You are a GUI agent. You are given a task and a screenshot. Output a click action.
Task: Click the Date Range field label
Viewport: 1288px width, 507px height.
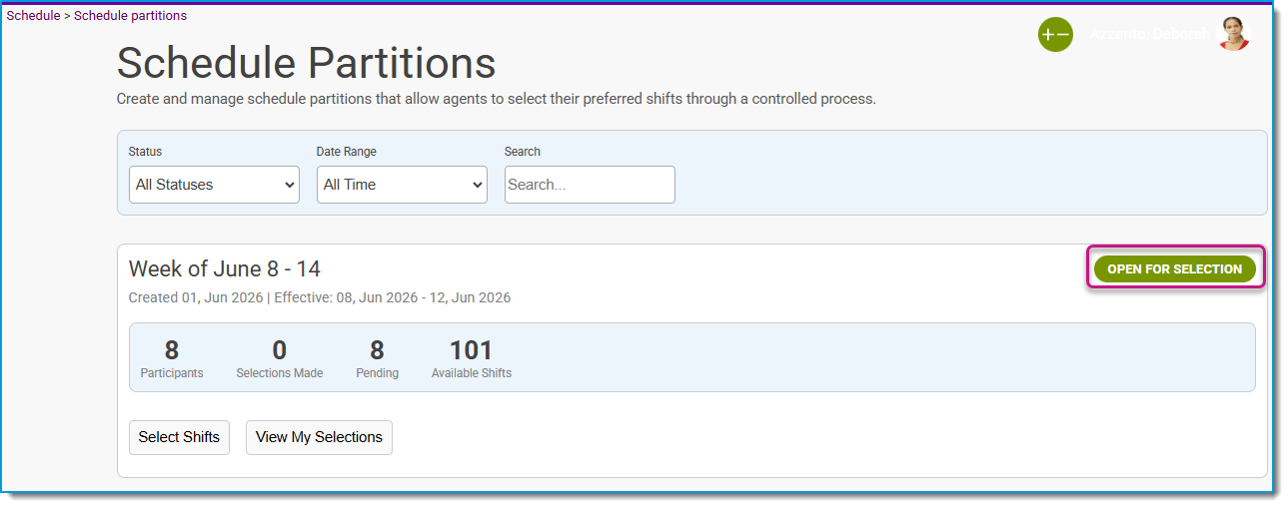[347, 152]
